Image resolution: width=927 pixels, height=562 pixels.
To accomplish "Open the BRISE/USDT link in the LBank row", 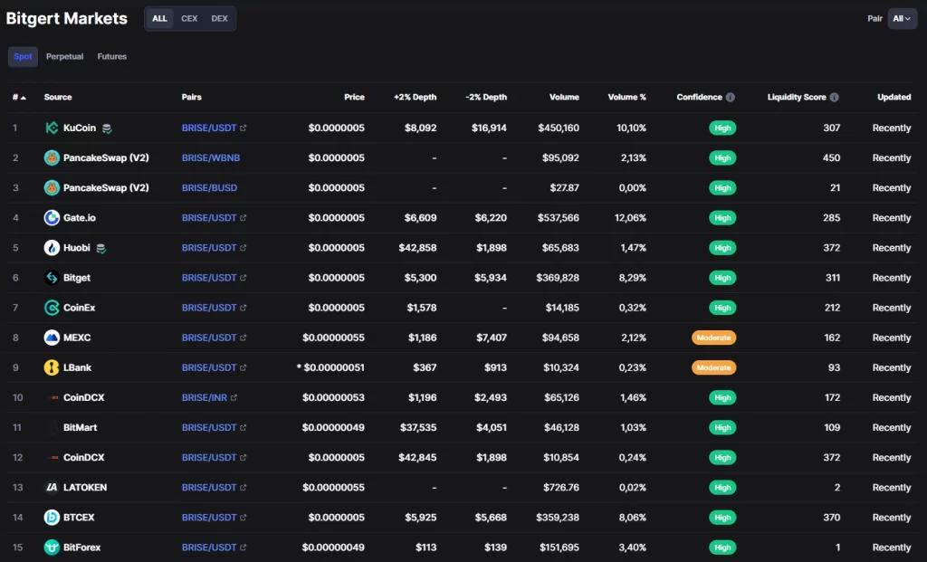I will pos(209,367).
